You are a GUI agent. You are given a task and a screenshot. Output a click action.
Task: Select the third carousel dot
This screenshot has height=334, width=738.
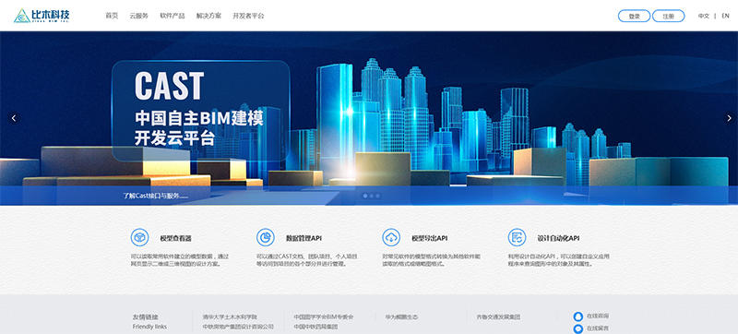[x=377, y=196]
